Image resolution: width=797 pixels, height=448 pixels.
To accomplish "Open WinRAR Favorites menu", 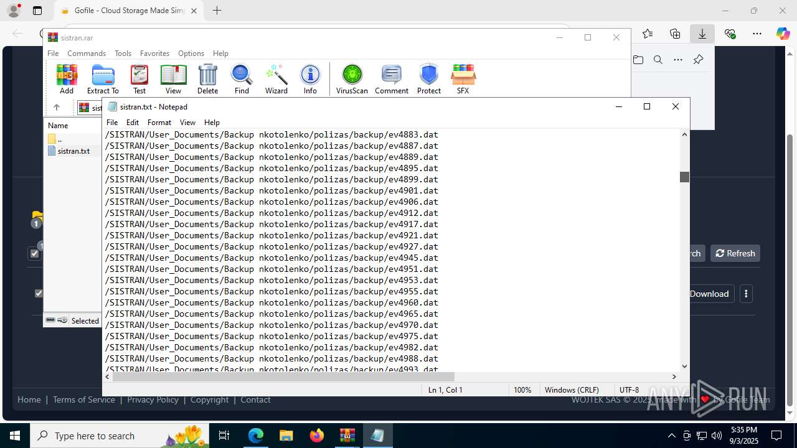I will [x=154, y=54].
